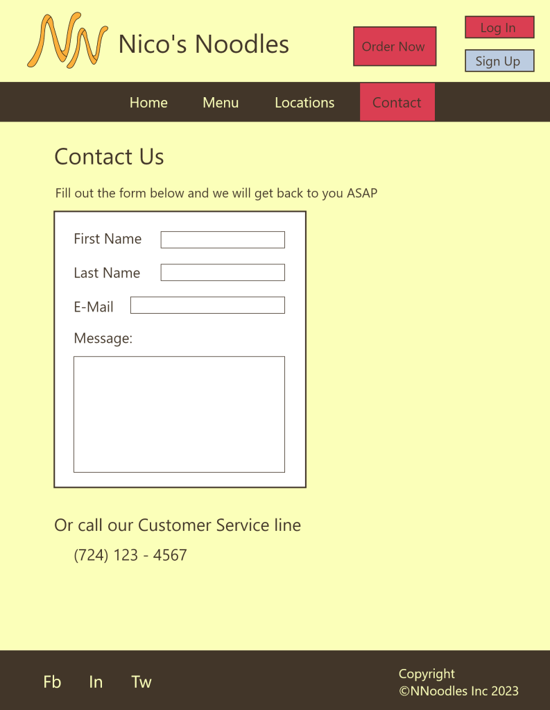Open the In social link in footer
Screen dimensions: 550x710
pyautogui.click(x=96, y=682)
